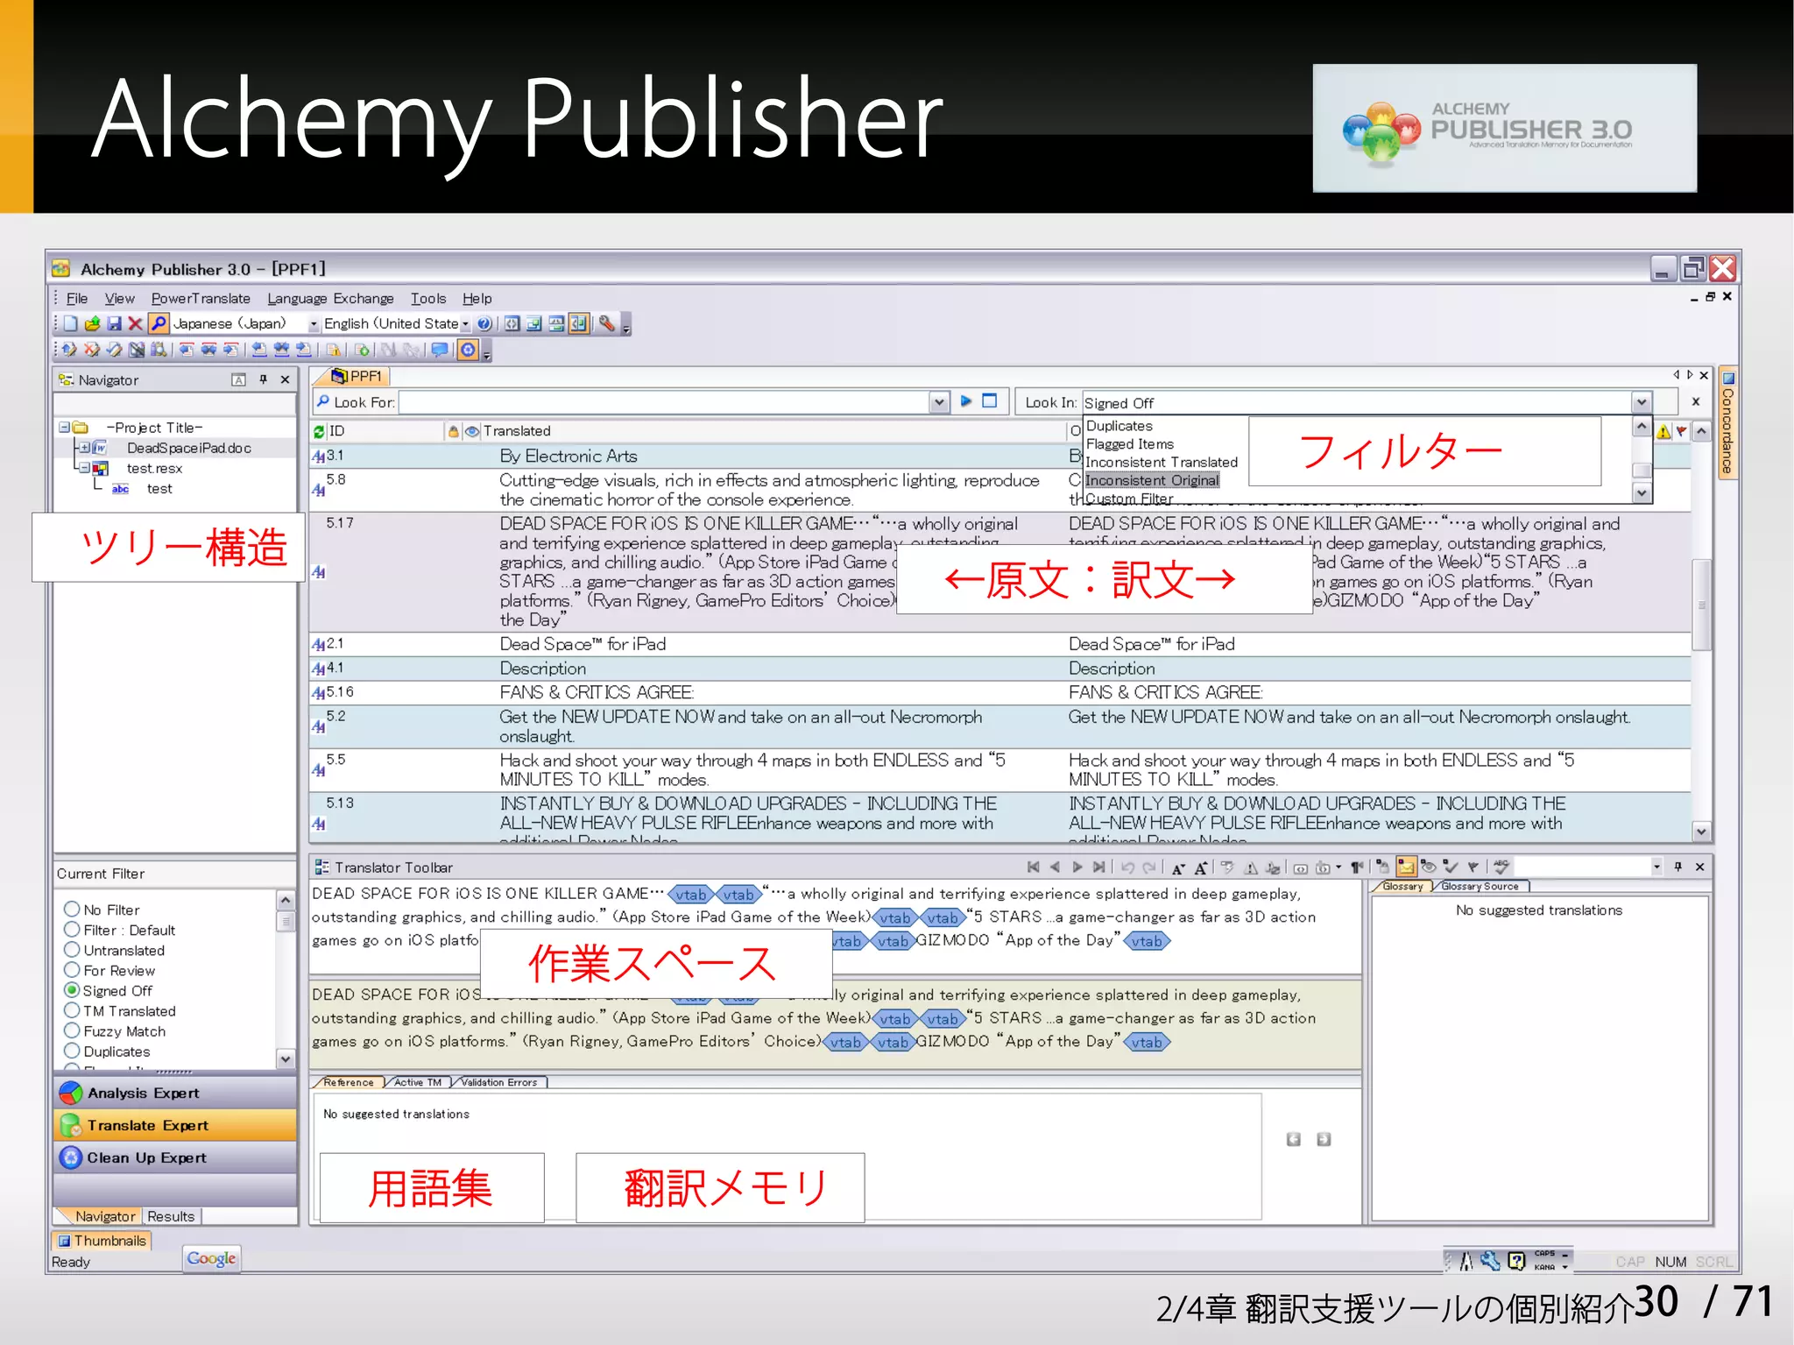Click the first segment button in Translator Toolbar
The height and width of the screenshot is (1345, 1794).
[x=1033, y=867]
